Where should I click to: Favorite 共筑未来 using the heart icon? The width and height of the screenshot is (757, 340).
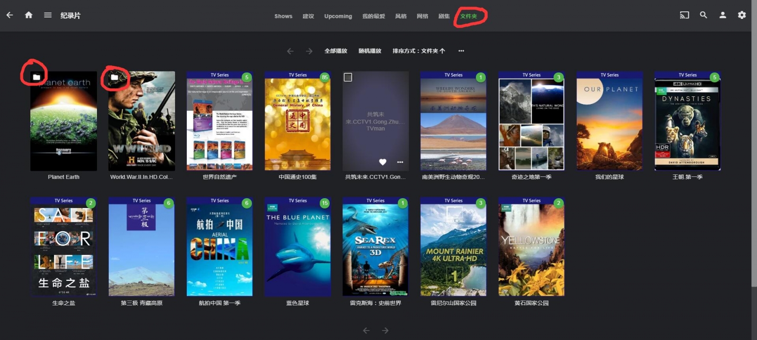click(x=383, y=162)
